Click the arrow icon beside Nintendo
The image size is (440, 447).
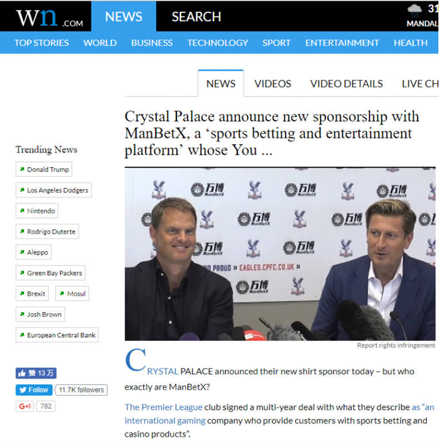(22, 211)
